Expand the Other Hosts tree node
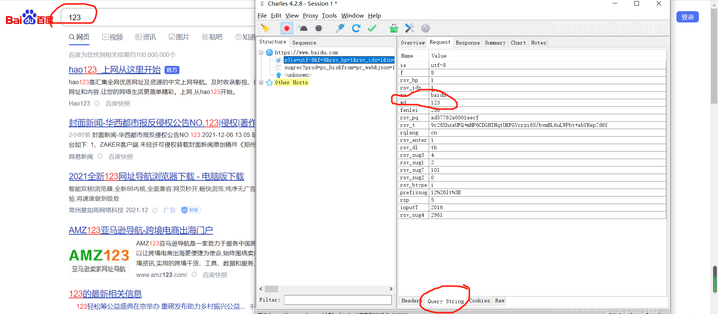Viewport: 718px width, 314px height. coord(261,82)
